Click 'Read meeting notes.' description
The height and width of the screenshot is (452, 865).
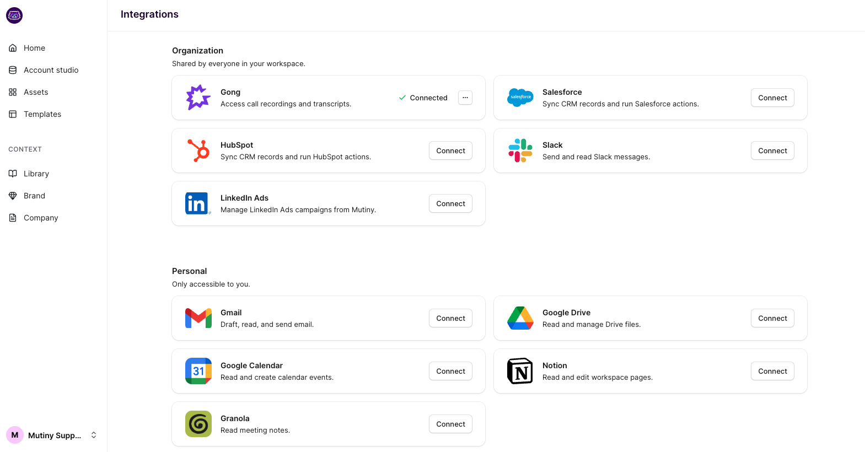coord(255,431)
